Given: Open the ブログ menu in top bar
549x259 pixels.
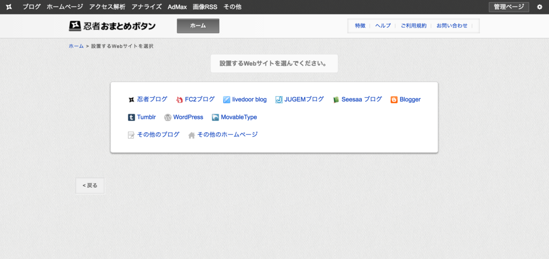Looking at the screenshot, I should (32, 6).
